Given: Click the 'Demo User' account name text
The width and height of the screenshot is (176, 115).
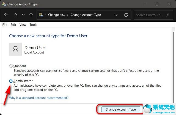Looking at the screenshot, I should click(35, 48).
